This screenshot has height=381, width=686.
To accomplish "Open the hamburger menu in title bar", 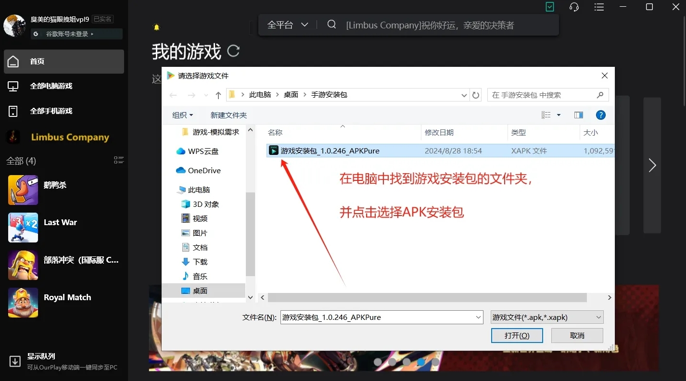I will [599, 7].
